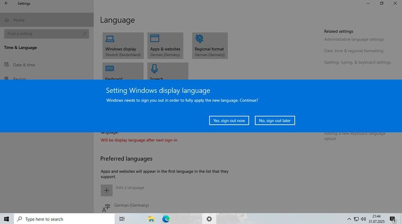Open Task View from the taskbar
This screenshot has width=402, height=224.
pos(122,219)
